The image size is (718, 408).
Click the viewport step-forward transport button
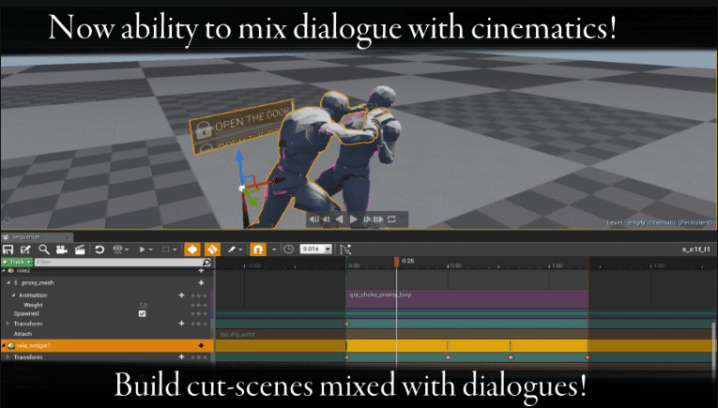(x=367, y=219)
